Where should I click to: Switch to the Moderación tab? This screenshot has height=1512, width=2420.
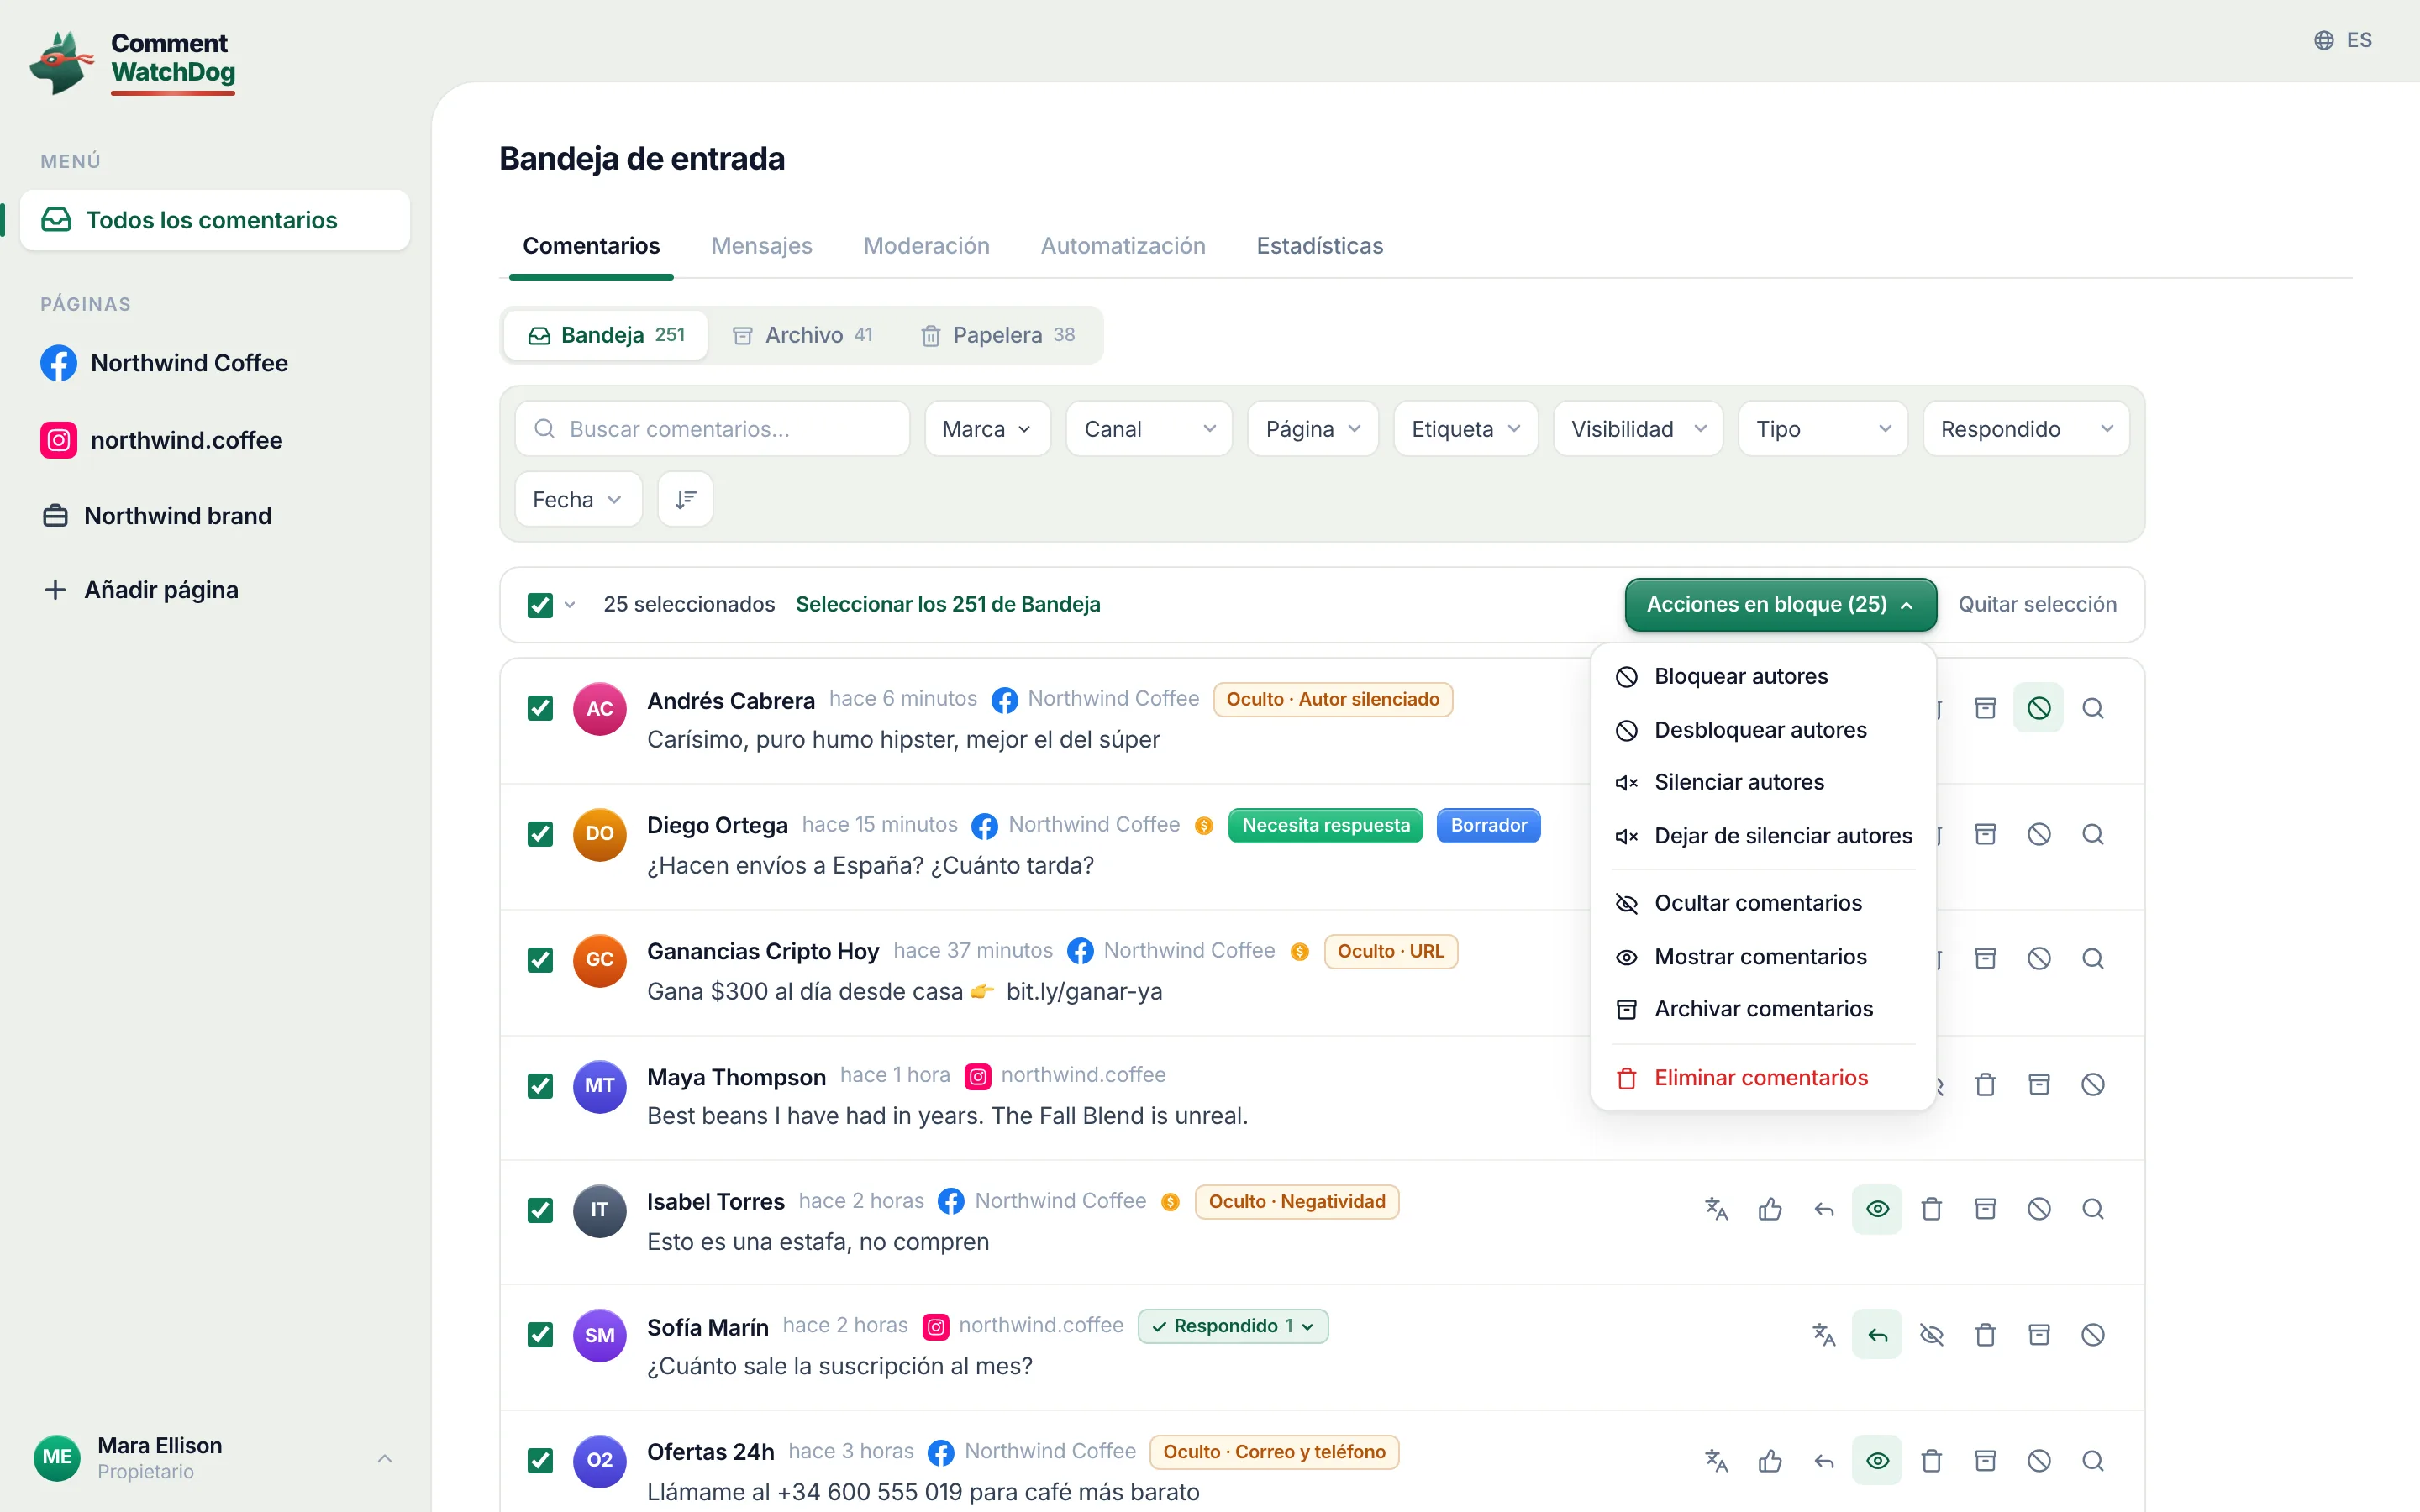click(x=926, y=246)
